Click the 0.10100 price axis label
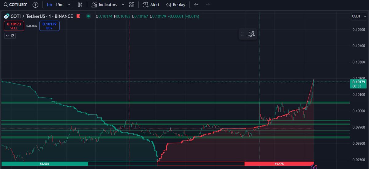The width and height of the screenshot is (369, 169). (x=359, y=95)
